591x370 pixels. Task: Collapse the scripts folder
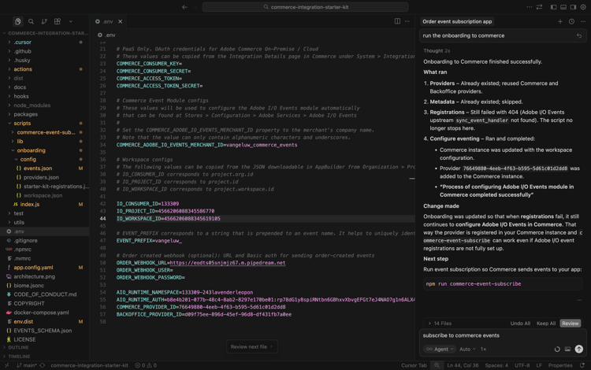45,123
